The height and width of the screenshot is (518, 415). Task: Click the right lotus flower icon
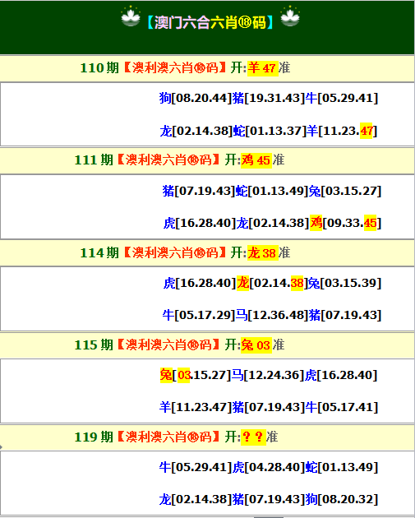(x=290, y=16)
